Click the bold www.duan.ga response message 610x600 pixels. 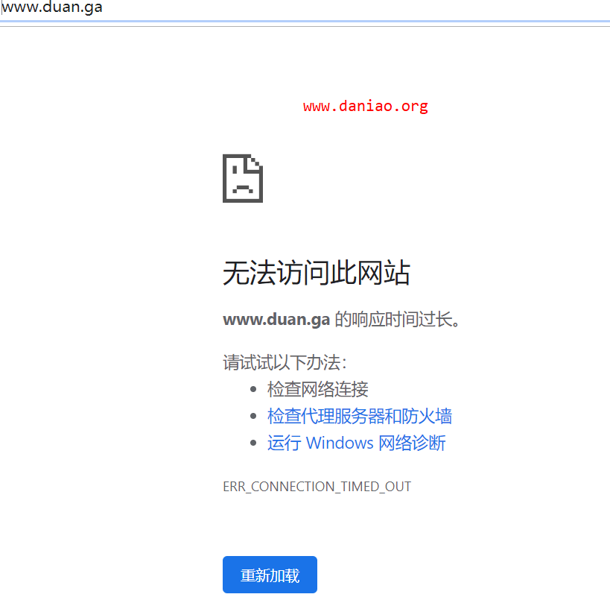(x=276, y=320)
